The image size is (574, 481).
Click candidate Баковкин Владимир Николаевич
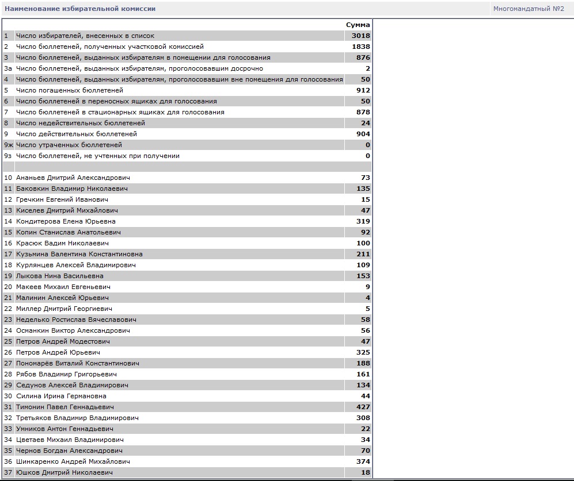[x=72, y=188]
